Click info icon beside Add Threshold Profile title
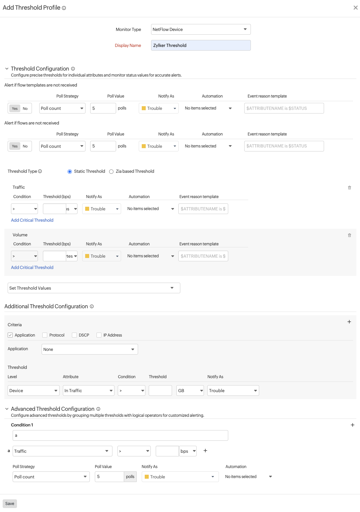 pyautogui.click(x=64, y=8)
